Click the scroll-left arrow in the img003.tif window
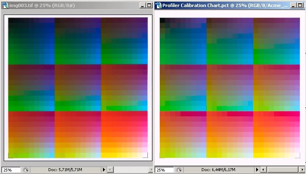 click(110, 170)
